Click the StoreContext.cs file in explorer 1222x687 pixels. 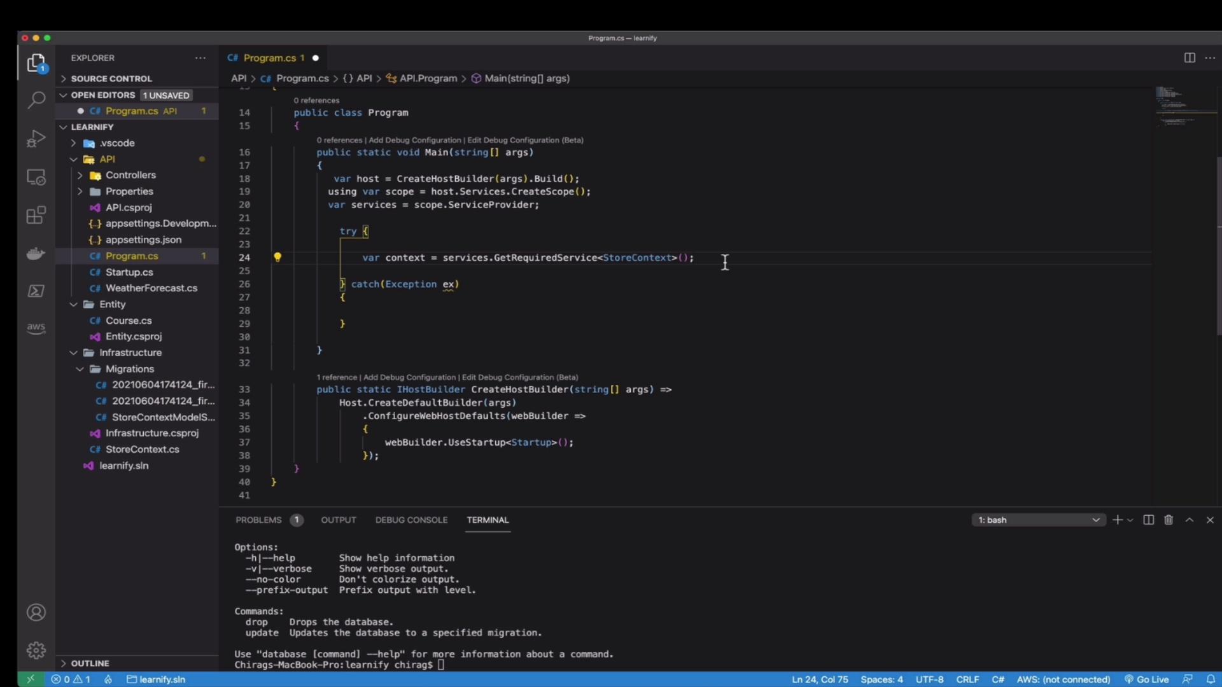pyautogui.click(x=143, y=448)
